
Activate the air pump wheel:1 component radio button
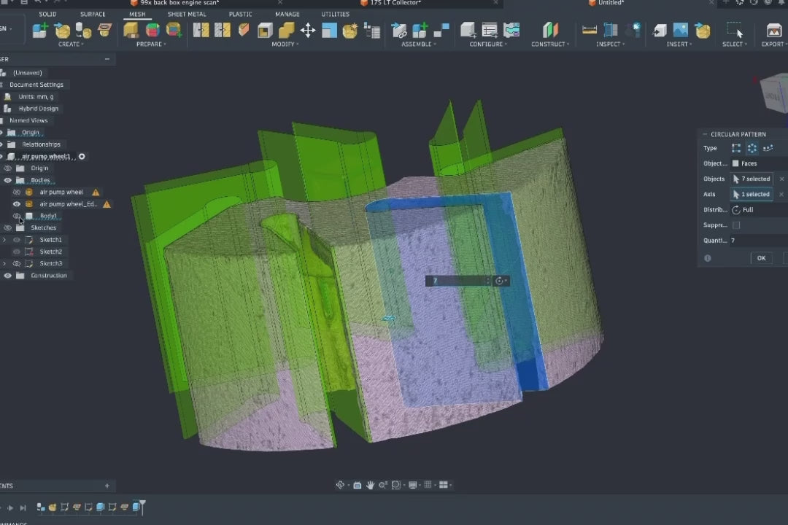82,156
